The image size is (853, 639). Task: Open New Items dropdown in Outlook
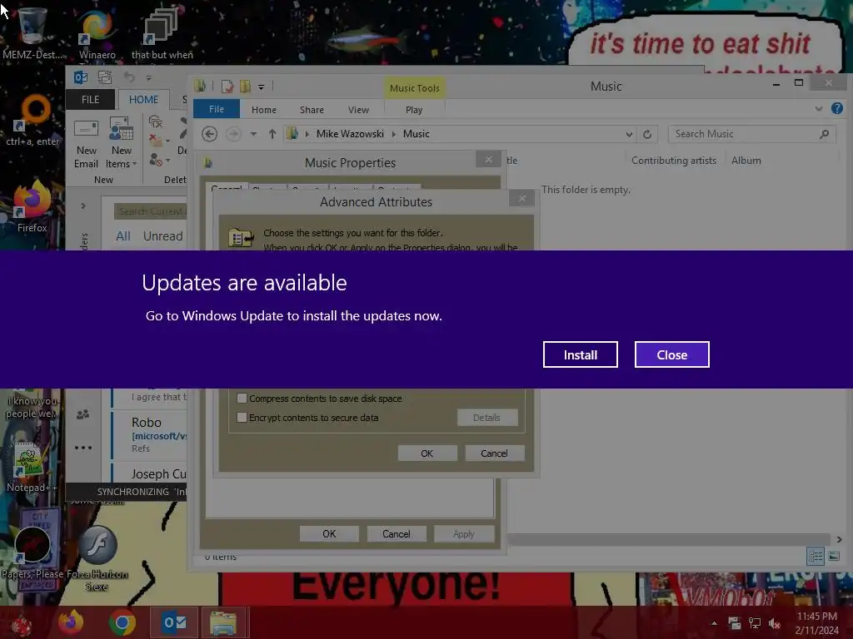(x=122, y=145)
